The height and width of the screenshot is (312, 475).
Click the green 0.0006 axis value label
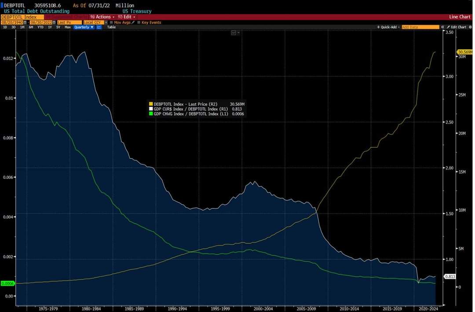(x=7, y=283)
